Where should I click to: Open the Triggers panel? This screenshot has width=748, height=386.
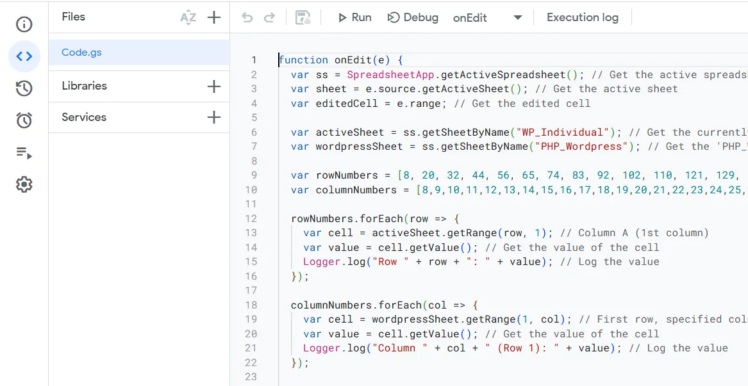(24, 120)
